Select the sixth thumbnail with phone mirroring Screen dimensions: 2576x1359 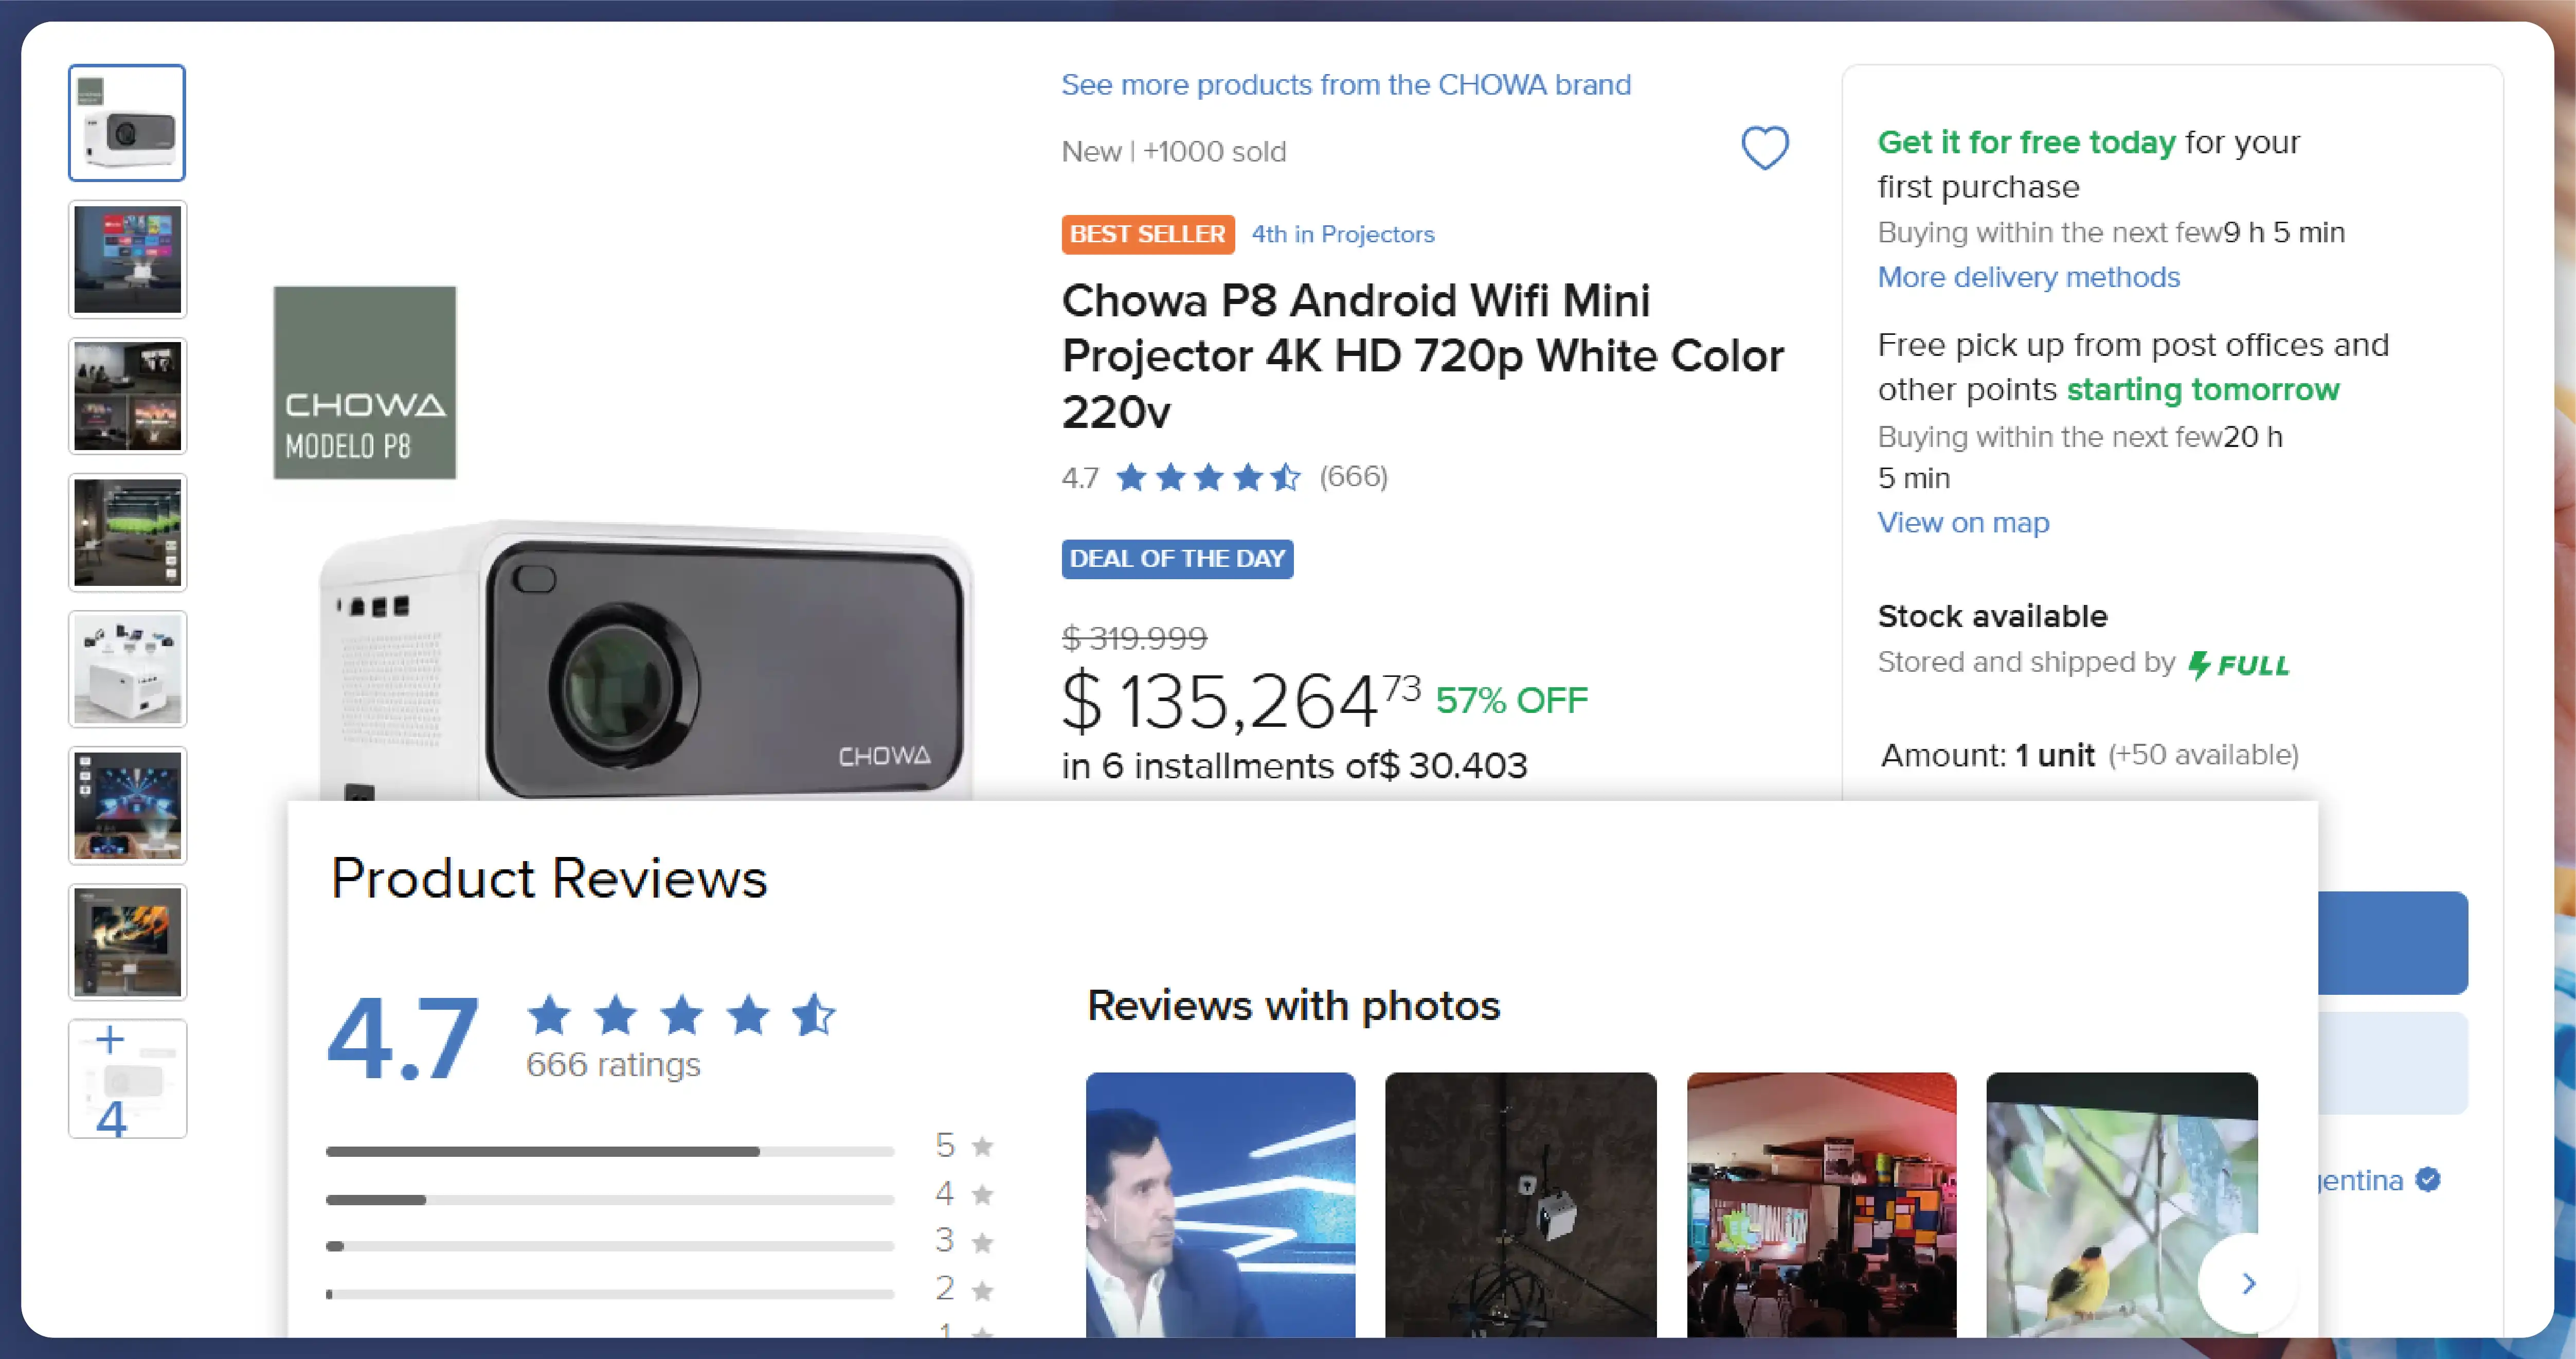pyautogui.click(x=127, y=805)
